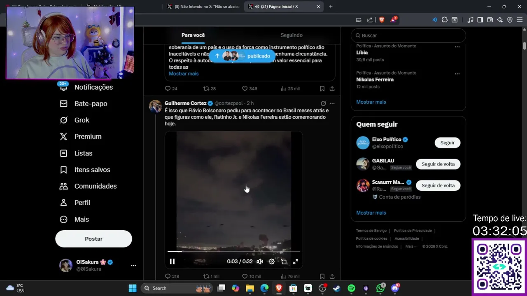Open Política de cookies link
The width and height of the screenshot is (527, 296).
pyautogui.click(x=371, y=238)
